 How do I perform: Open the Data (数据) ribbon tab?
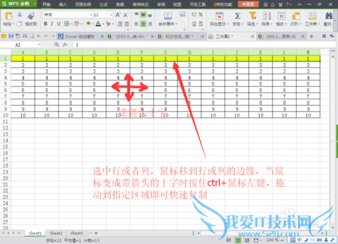point(120,4)
